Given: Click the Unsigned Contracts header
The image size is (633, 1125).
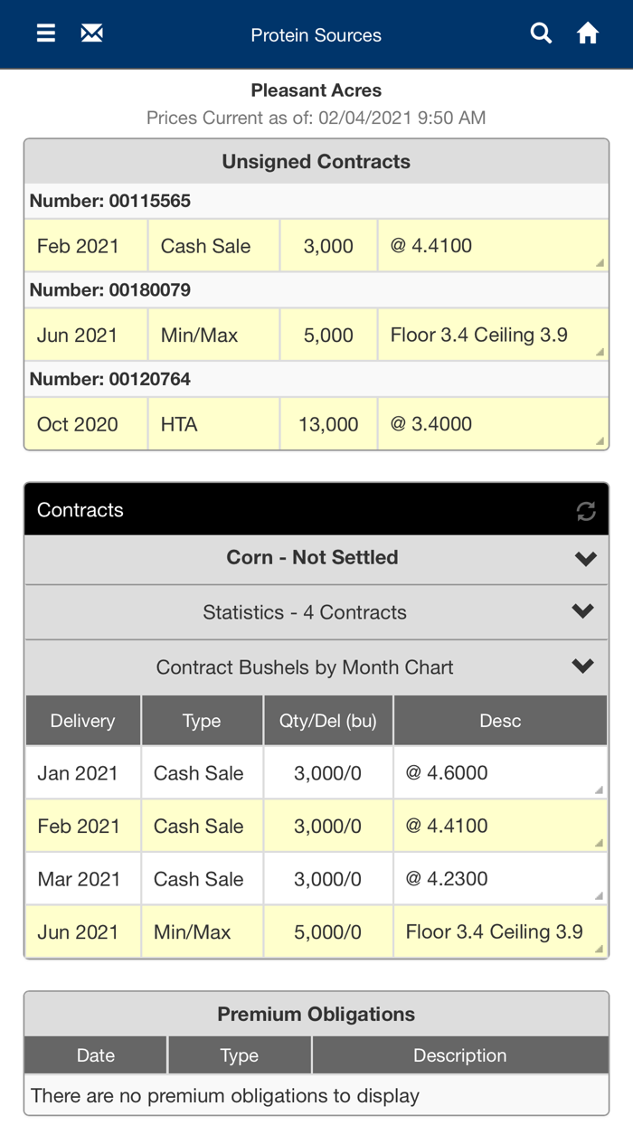Looking at the screenshot, I should coord(316,161).
